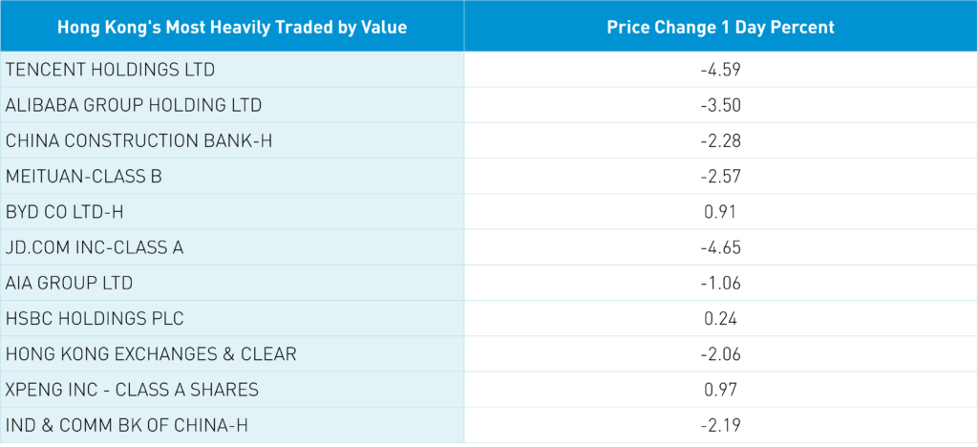Click IND & COMM BK OF CHINA-H name

tap(127, 425)
